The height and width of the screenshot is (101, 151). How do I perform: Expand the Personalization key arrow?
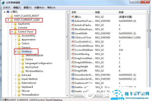tap(16, 95)
